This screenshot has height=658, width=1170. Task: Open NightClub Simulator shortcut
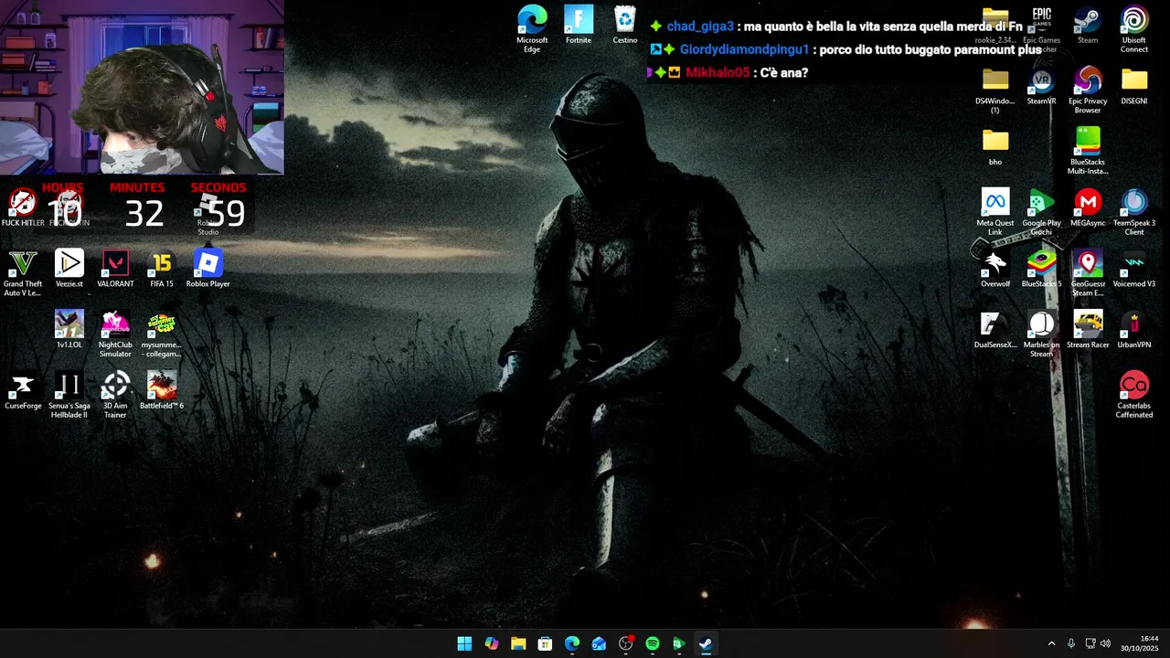(x=115, y=334)
